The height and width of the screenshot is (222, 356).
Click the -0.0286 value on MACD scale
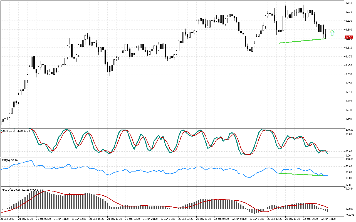pyautogui.click(x=350, y=215)
